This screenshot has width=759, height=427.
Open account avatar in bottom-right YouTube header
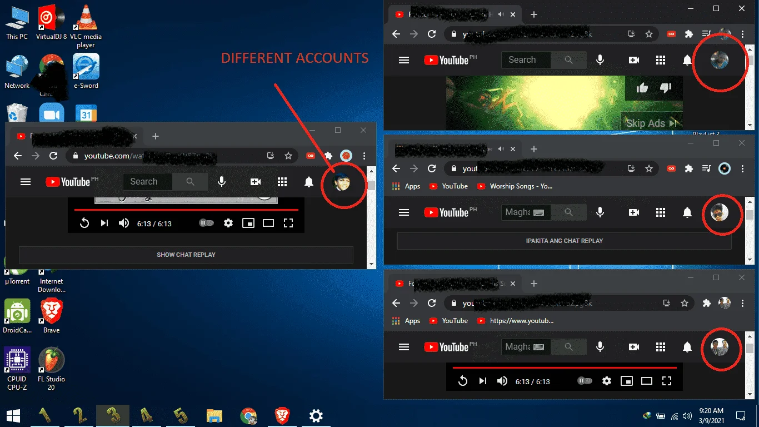(720, 347)
